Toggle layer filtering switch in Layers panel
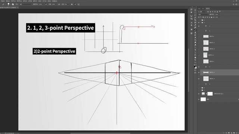 pyautogui.click(x=220, y=11)
